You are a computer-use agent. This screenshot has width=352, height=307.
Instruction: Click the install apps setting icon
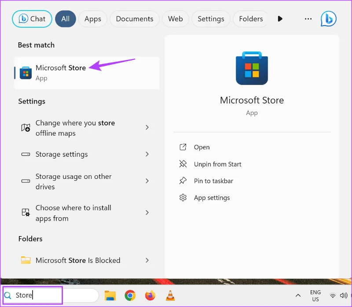26,212
